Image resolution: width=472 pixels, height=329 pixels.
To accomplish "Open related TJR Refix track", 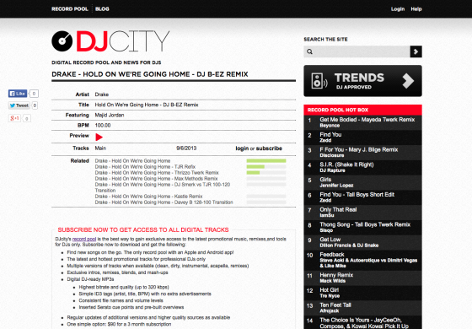I will pyautogui.click(x=145, y=167).
